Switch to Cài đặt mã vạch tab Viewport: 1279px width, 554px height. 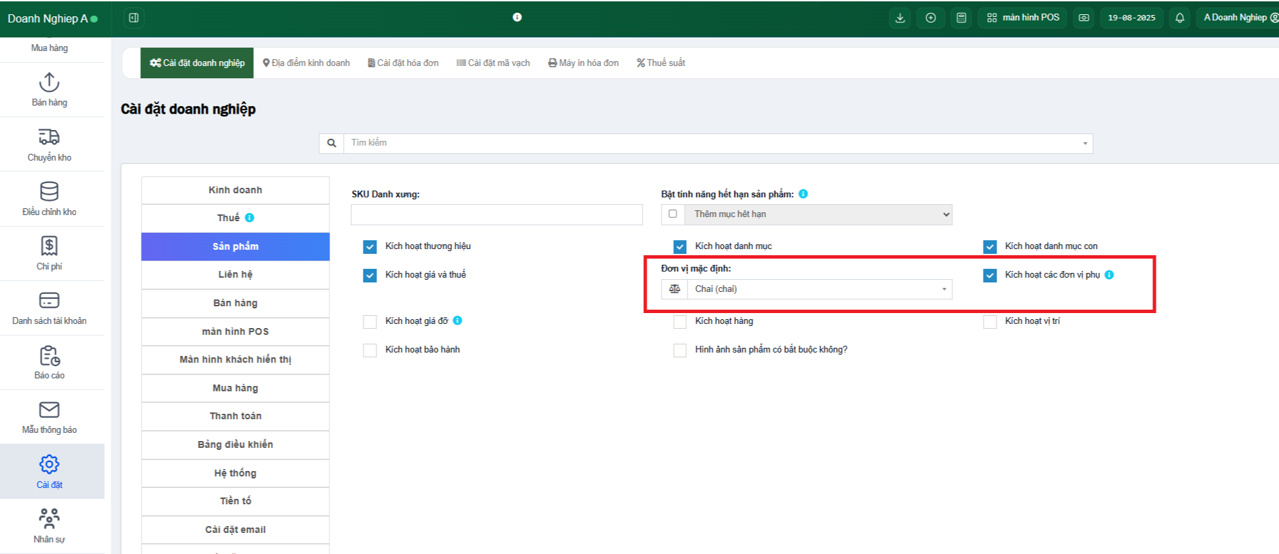[493, 63]
